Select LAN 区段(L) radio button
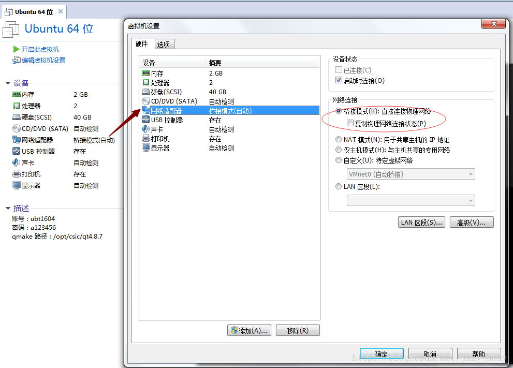Viewport: 513px width, 368px height. [339, 186]
